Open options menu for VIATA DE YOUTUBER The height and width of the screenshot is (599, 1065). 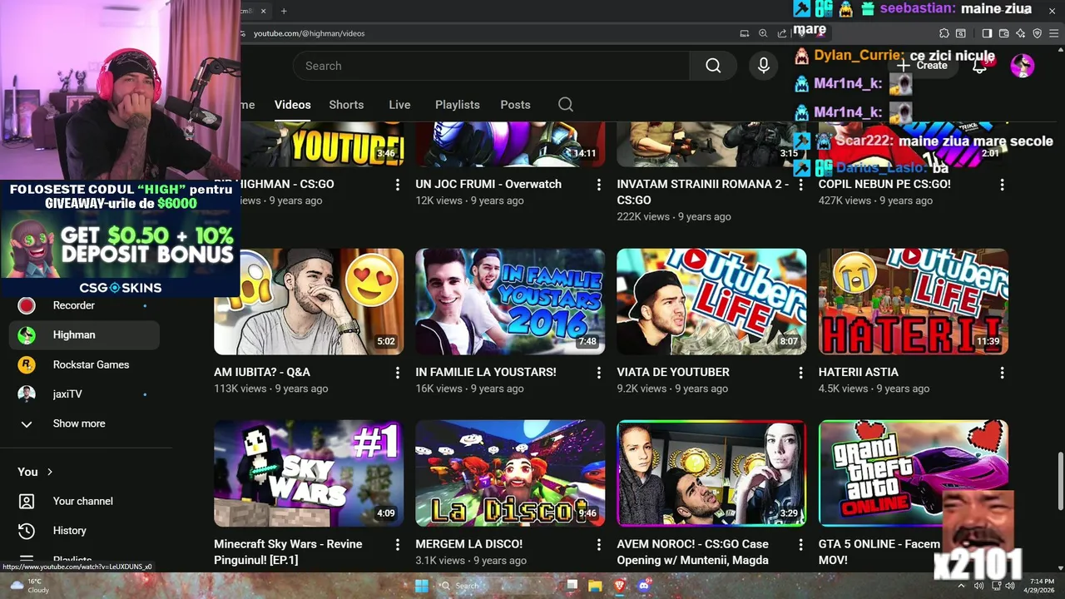point(800,373)
